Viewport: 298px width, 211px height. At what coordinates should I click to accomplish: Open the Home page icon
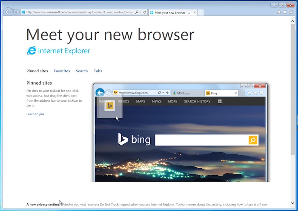279,12
